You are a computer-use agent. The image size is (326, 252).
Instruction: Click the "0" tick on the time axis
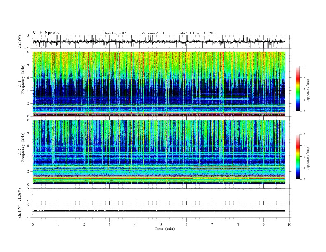[x=33, y=224]
